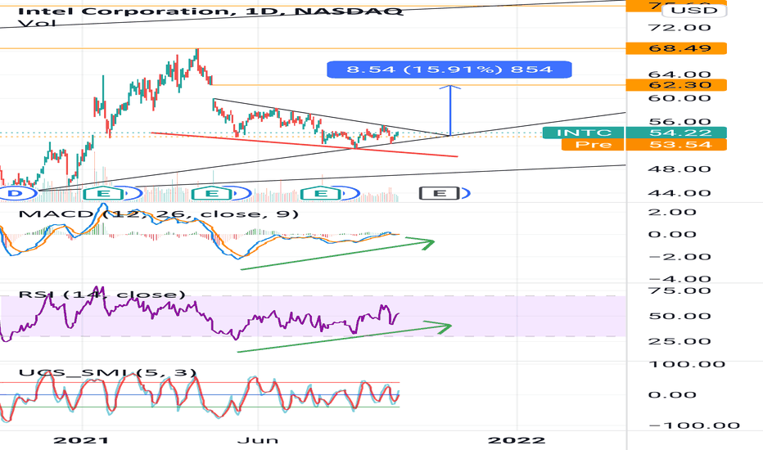The width and height of the screenshot is (763, 450).
Task: Click the blue dividend D marker
Action: pos(16,194)
